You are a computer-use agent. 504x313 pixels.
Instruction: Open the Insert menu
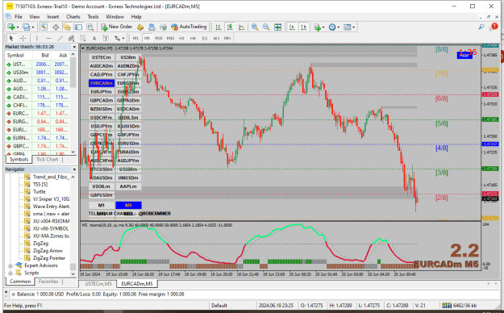[52, 16]
